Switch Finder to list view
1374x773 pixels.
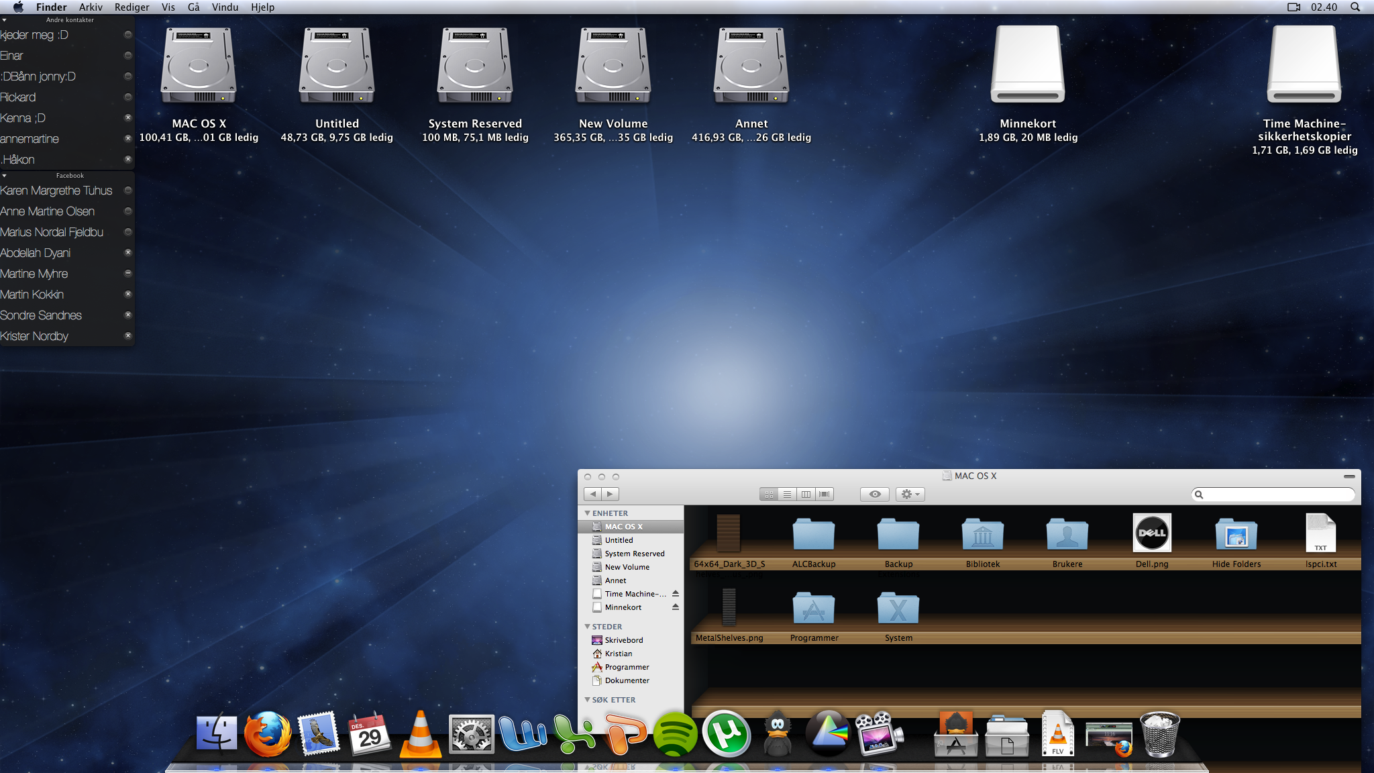click(x=788, y=495)
